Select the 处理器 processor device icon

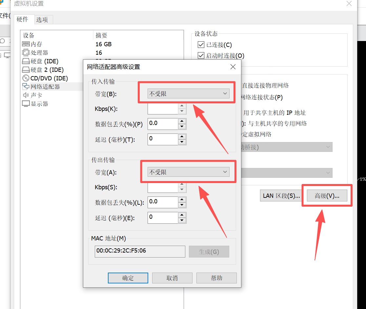[26, 52]
